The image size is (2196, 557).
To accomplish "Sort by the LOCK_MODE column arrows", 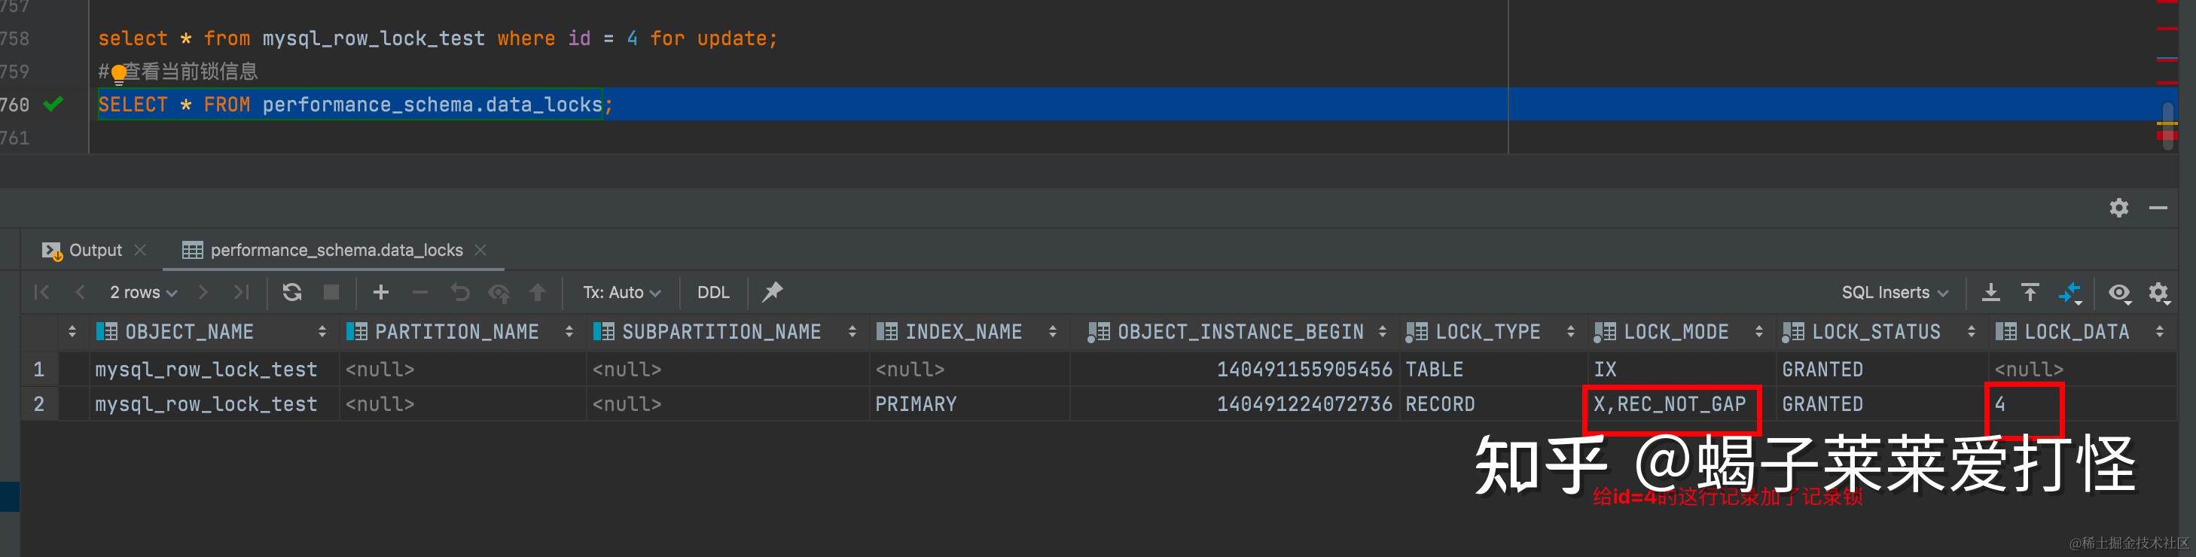I will tap(1758, 332).
